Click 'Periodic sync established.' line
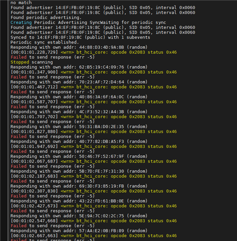This screenshot has height=241, width=237. pos(45,42)
